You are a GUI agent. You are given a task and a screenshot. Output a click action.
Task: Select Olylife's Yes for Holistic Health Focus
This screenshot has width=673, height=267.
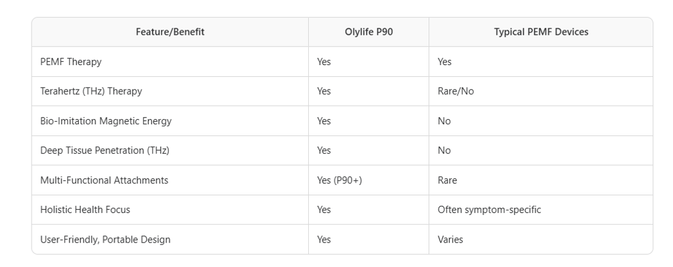click(324, 210)
